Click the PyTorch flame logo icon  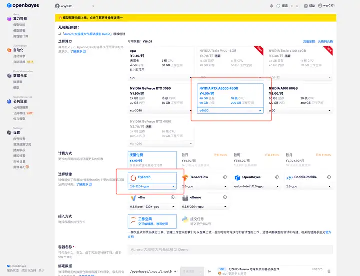coord(133,177)
